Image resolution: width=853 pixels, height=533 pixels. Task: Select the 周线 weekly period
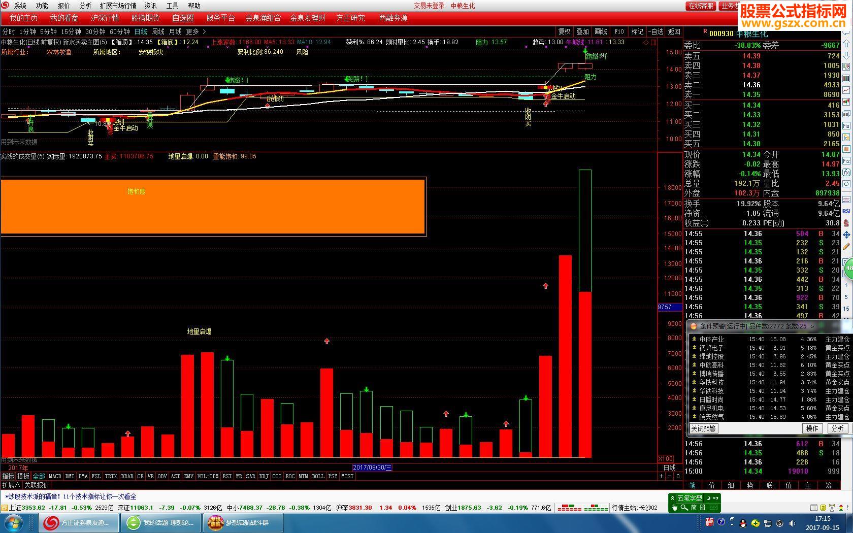tap(158, 31)
